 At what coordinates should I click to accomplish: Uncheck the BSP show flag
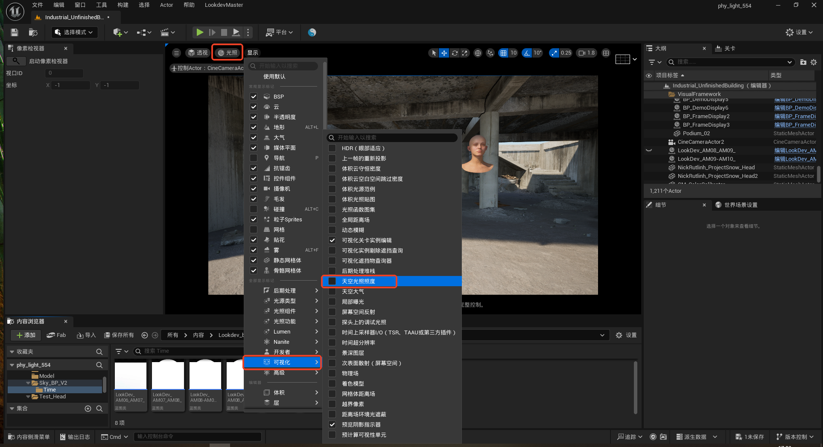pos(254,96)
